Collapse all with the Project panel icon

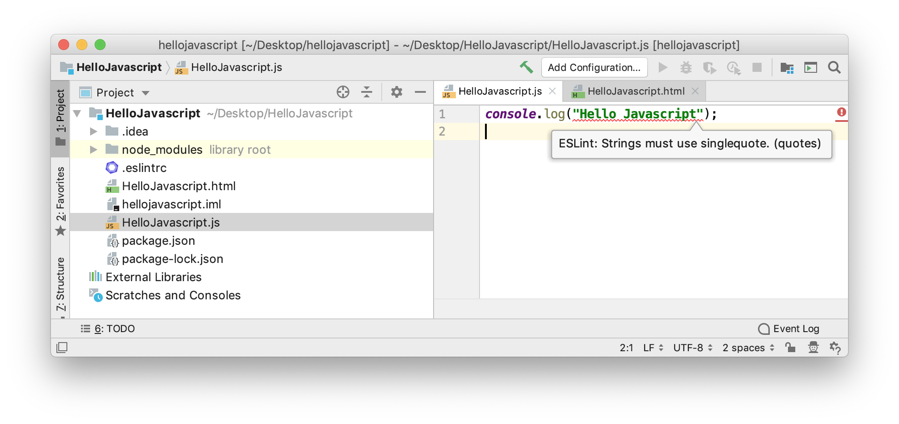[x=366, y=92]
